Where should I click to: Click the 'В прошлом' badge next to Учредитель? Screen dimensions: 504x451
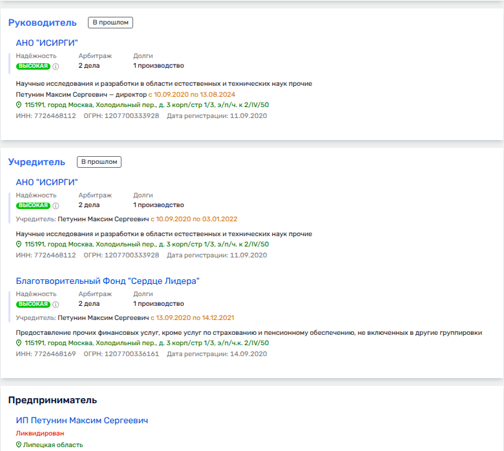coord(99,162)
